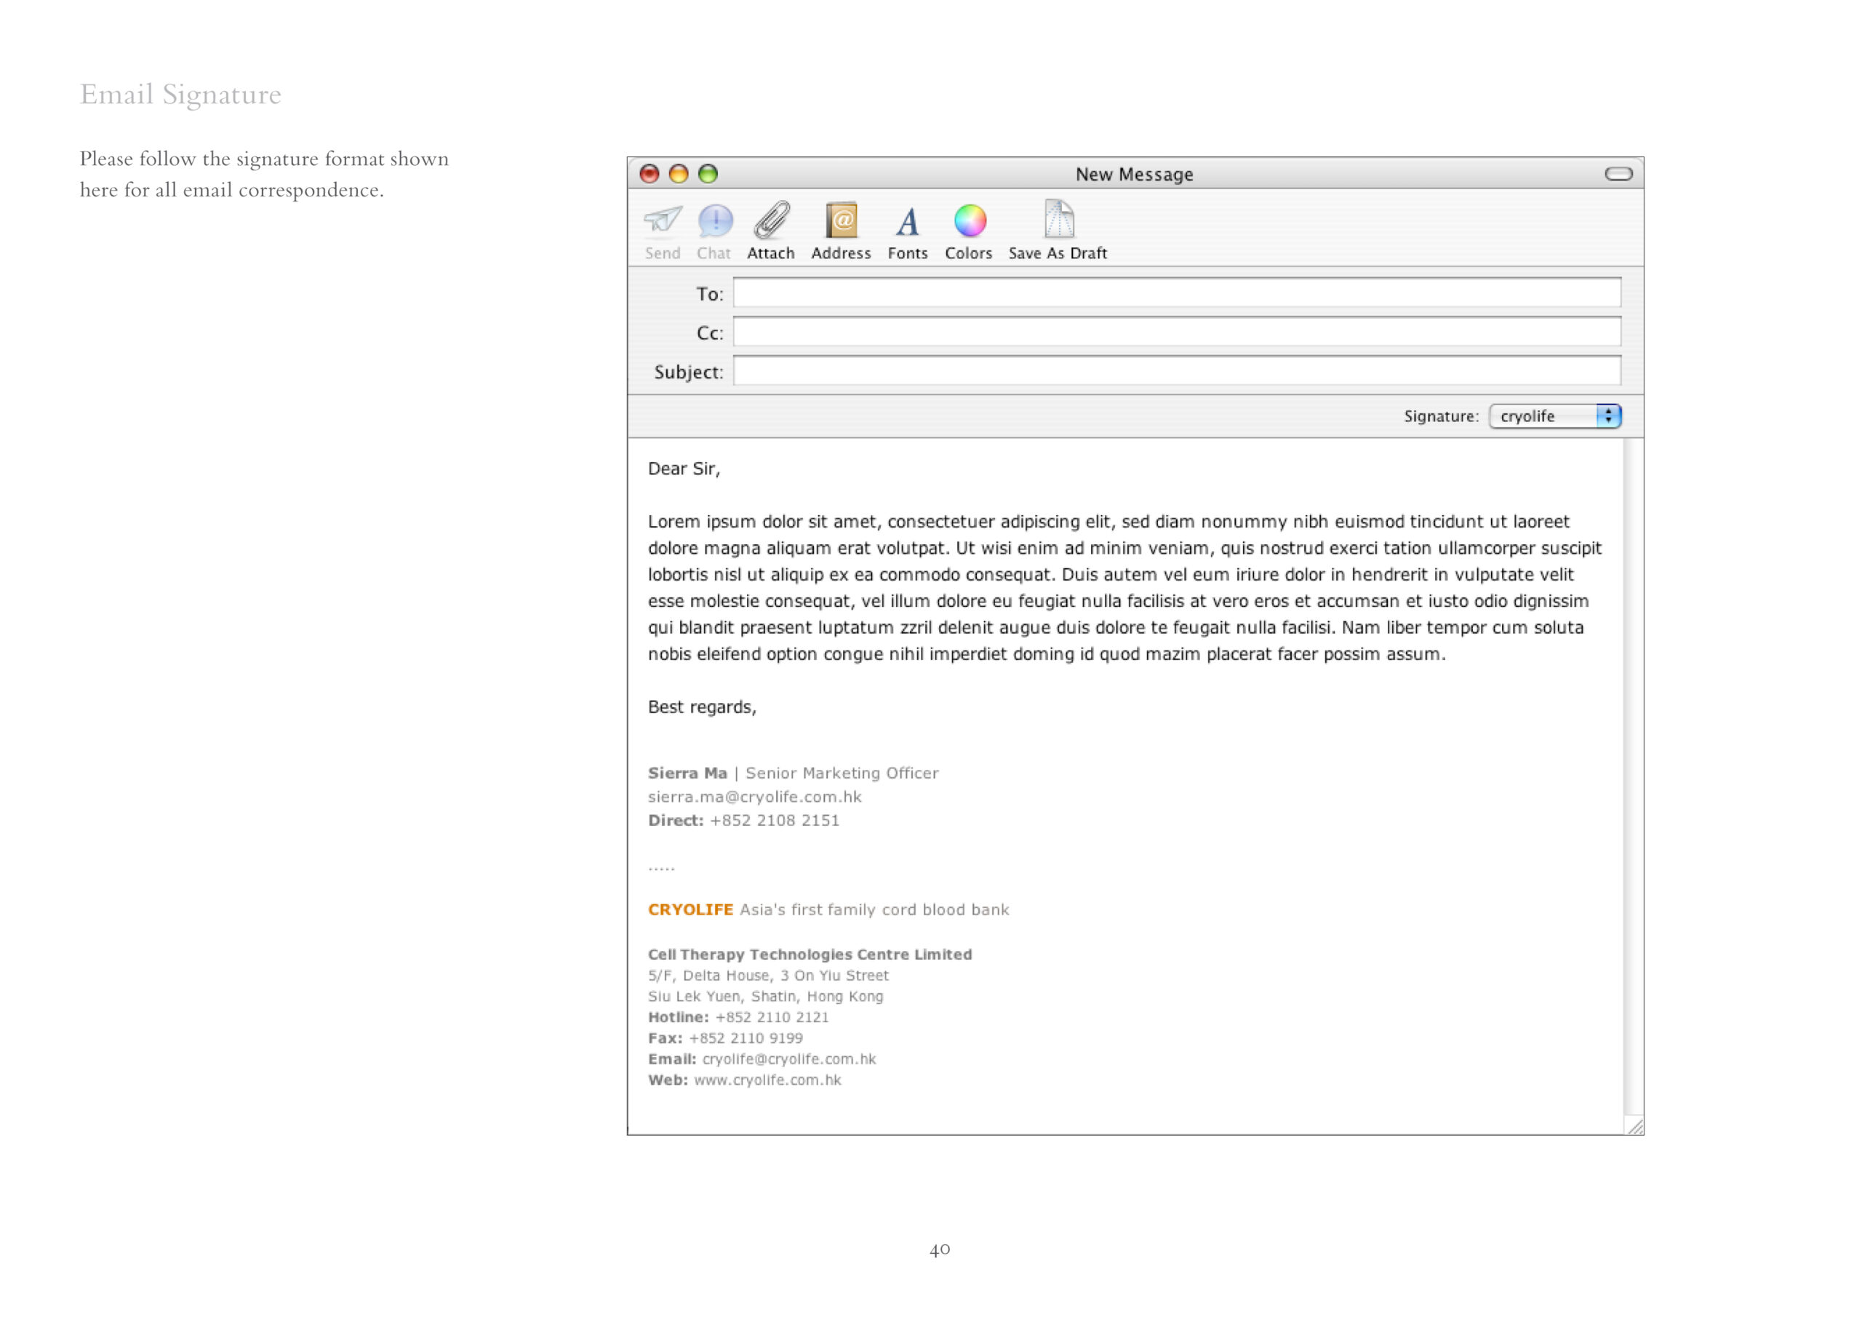
Task: Click "Cell Therapy Technologies Centre Limited"
Action: [x=810, y=954]
